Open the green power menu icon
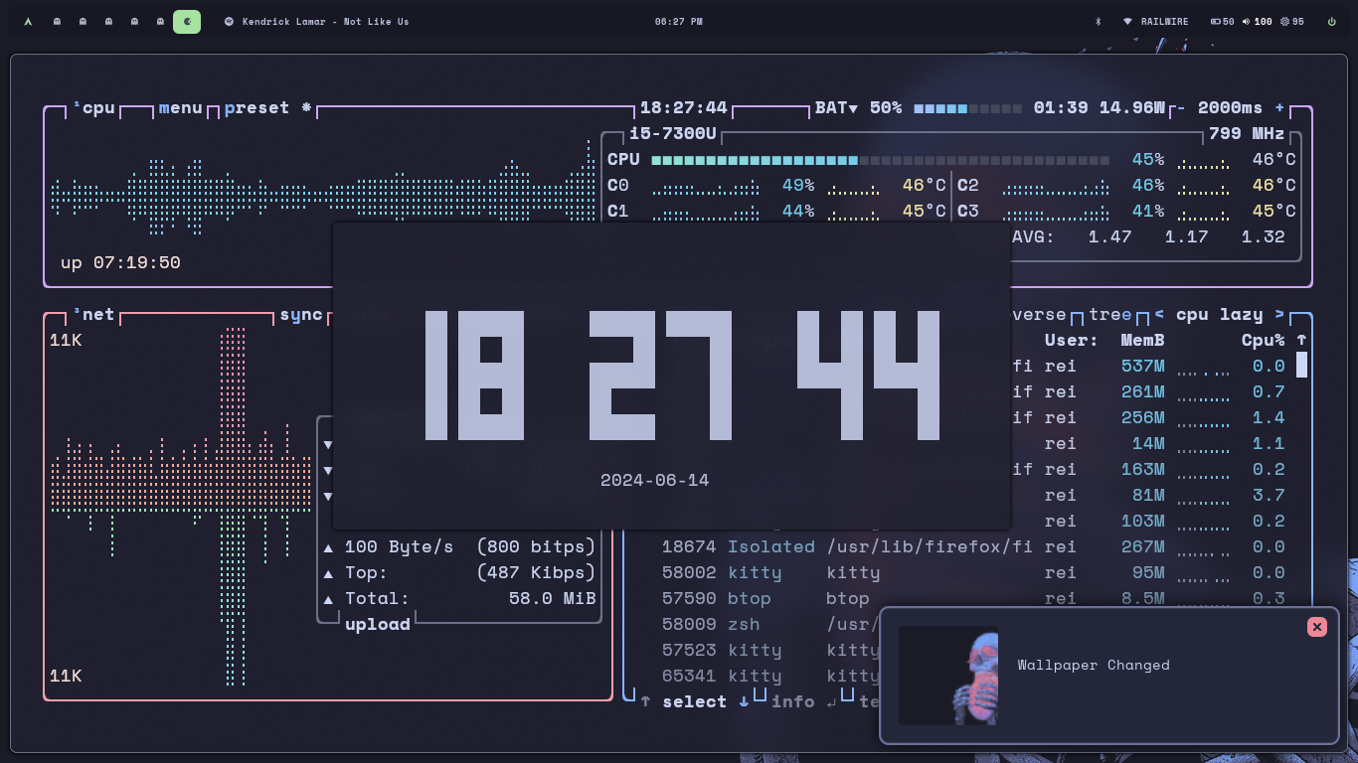Image resolution: width=1358 pixels, height=763 pixels. [x=1332, y=21]
